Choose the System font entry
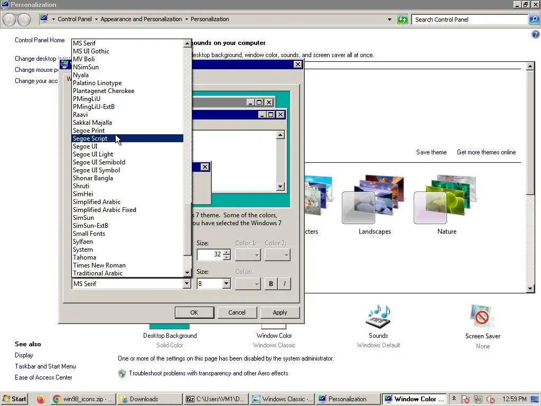541x406 pixels. point(127,250)
